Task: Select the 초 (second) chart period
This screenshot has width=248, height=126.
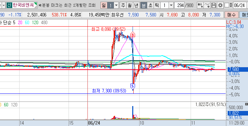Action: (150, 6)
